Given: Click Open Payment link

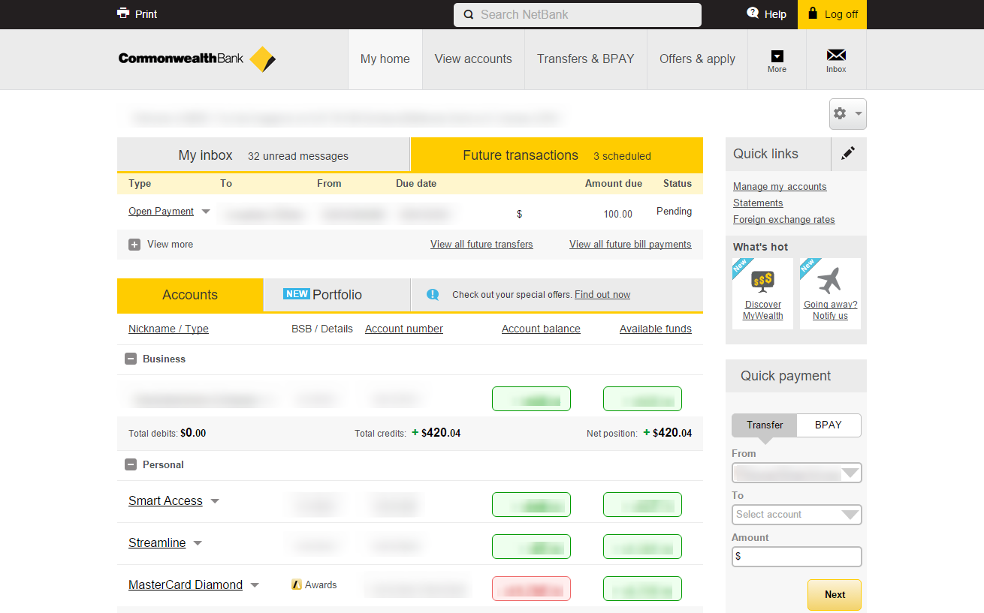Looking at the screenshot, I should (161, 212).
